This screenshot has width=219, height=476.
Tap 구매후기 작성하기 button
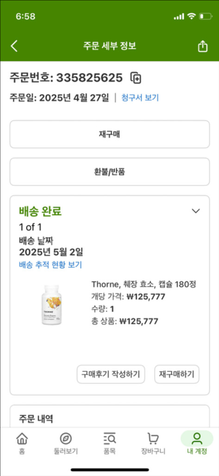click(111, 374)
